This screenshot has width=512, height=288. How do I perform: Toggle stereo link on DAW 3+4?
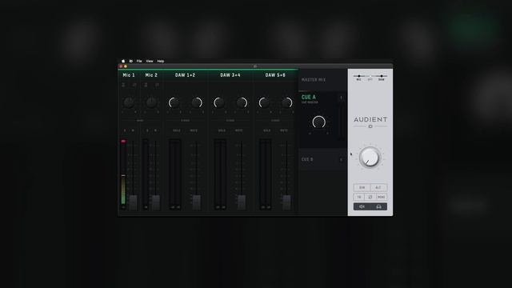pos(230,121)
